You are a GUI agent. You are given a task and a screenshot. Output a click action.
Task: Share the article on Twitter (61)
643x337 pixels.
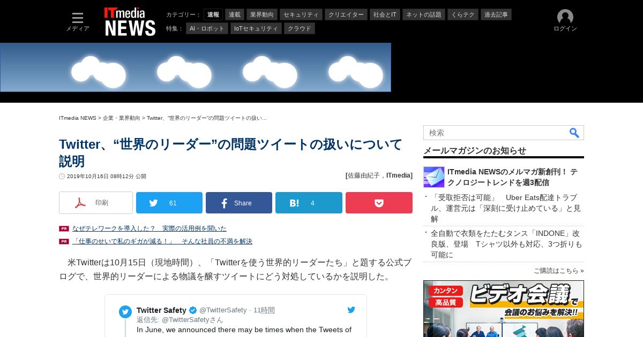pos(169,203)
